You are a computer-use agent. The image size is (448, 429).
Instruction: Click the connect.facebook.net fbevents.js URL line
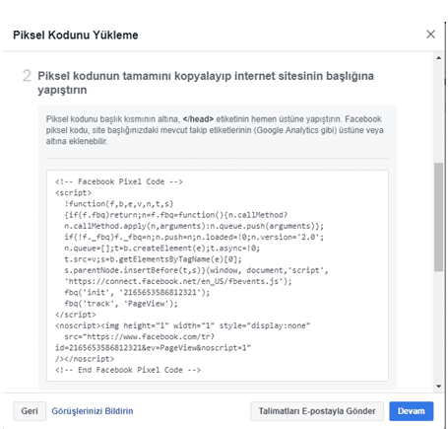click(x=178, y=281)
